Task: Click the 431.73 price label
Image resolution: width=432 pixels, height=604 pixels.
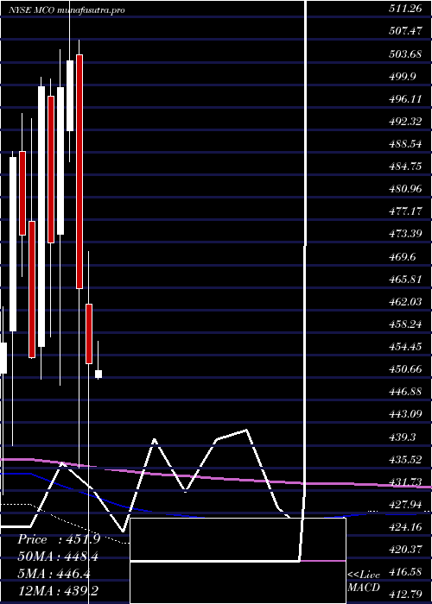Action: click(x=405, y=481)
